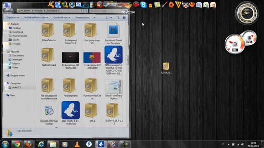Launch Excel from the top dock
Screen dimensions: 264x148
coord(206,5)
